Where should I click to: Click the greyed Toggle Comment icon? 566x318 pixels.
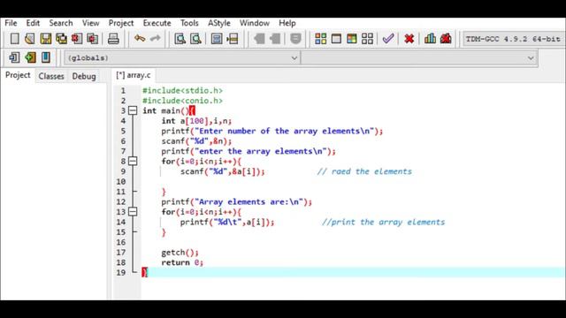point(295,39)
